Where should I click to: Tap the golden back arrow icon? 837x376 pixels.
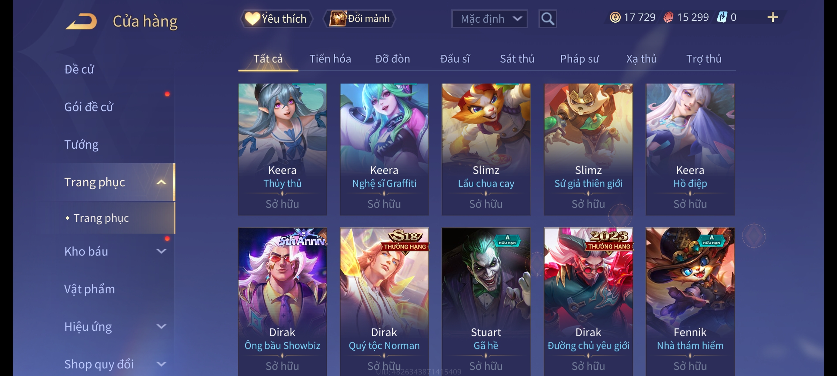(x=81, y=21)
